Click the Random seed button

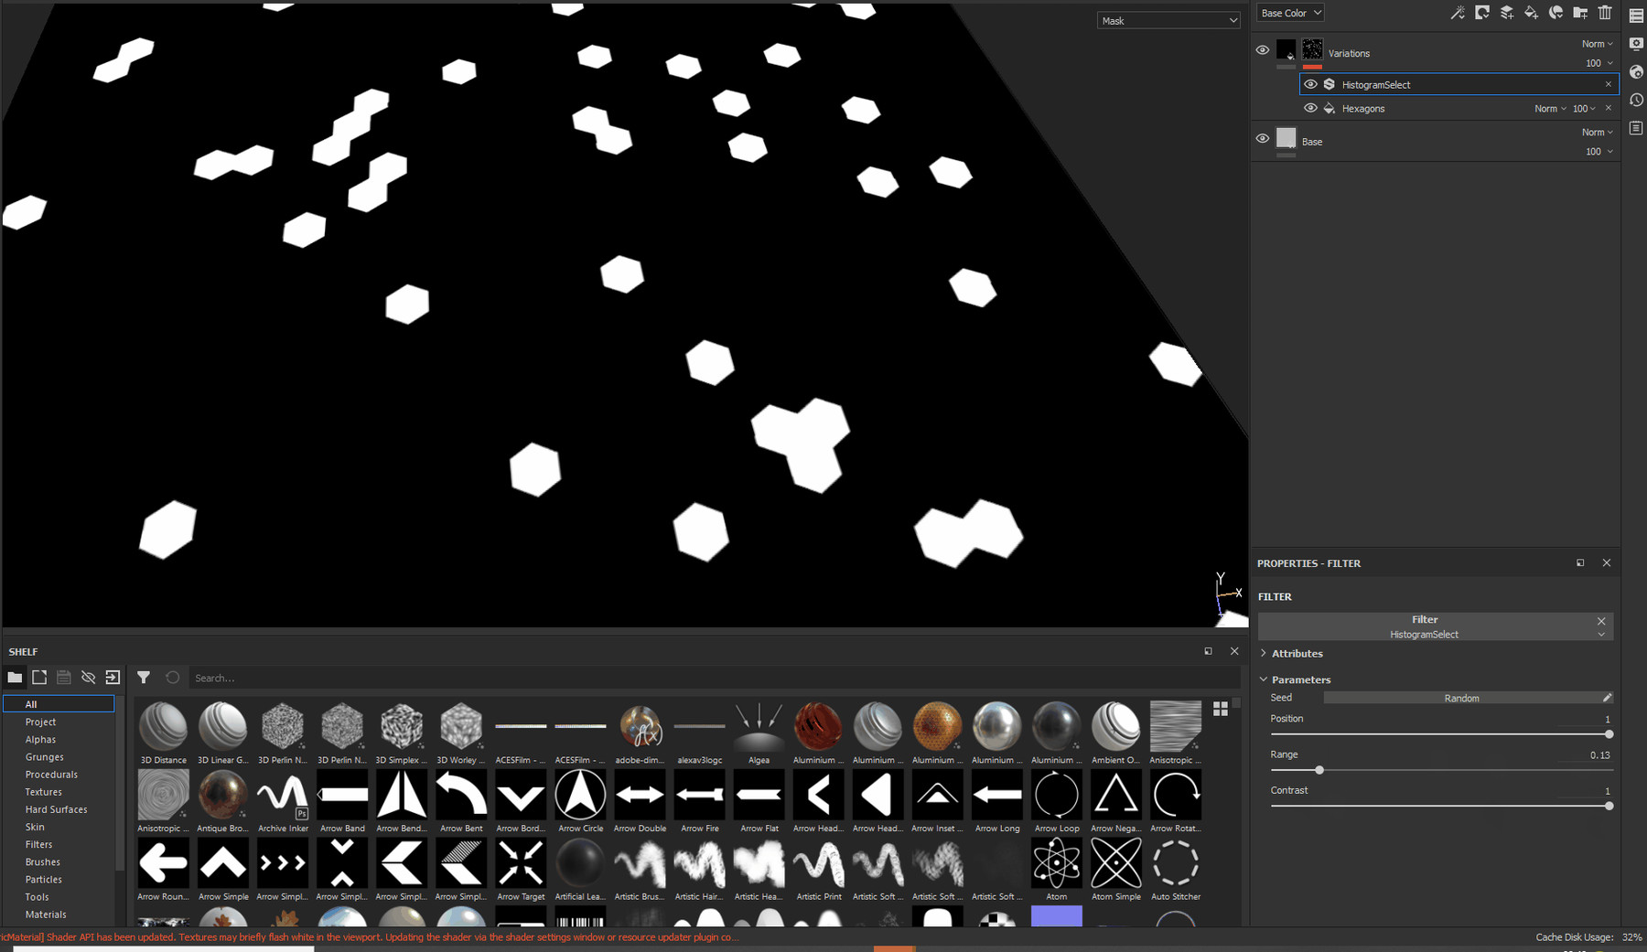tap(1461, 697)
